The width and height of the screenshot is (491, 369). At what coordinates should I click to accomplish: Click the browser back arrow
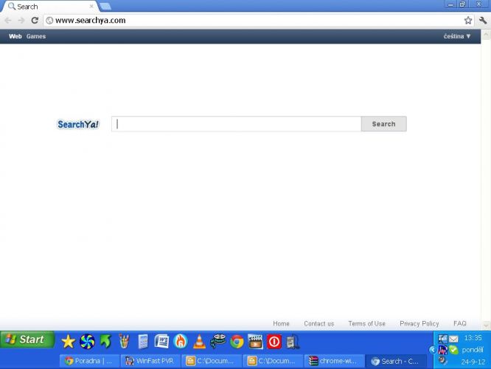[x=8, y=21]
